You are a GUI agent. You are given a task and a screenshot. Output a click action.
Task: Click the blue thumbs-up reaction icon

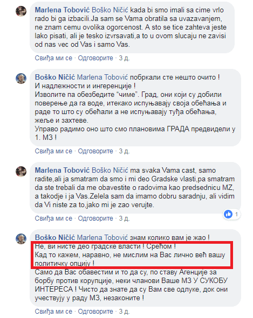coord(228,214)
